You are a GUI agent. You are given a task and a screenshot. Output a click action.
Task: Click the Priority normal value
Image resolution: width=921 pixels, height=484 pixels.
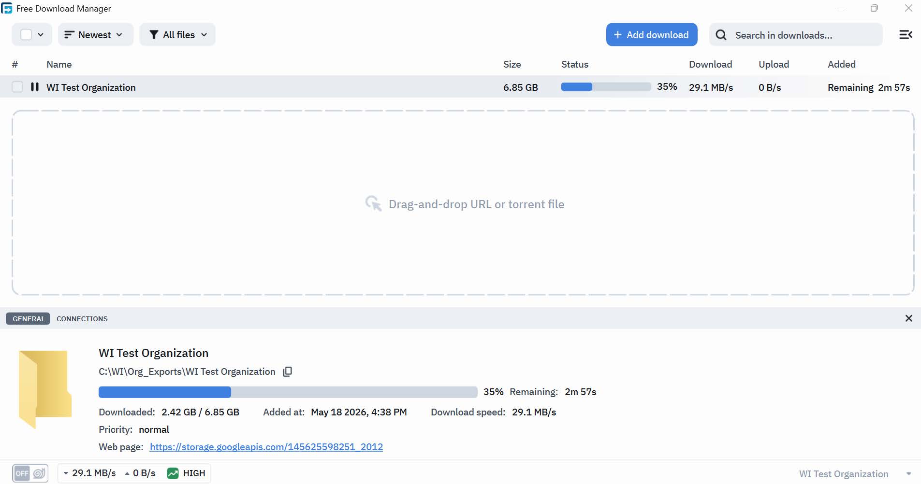(154, 429)
